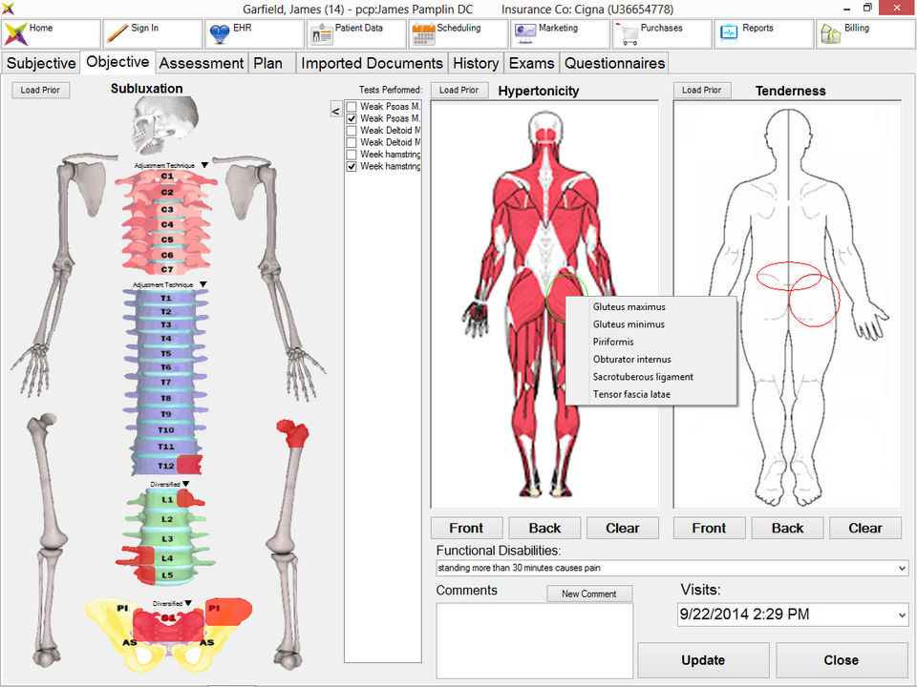Click Load Prior under Subluxation
The width and height of the screenshot is (917, 687).
(40, 90)
